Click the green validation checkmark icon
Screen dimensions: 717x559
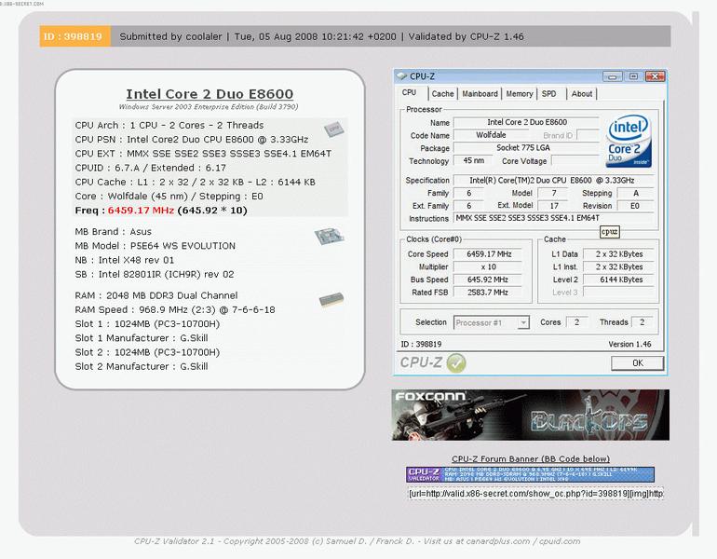click(x=456, y=363)
